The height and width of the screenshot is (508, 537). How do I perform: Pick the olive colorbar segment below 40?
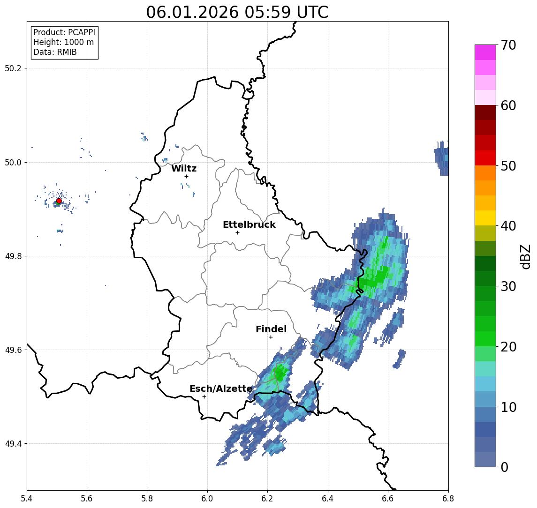tap(485, 233)
